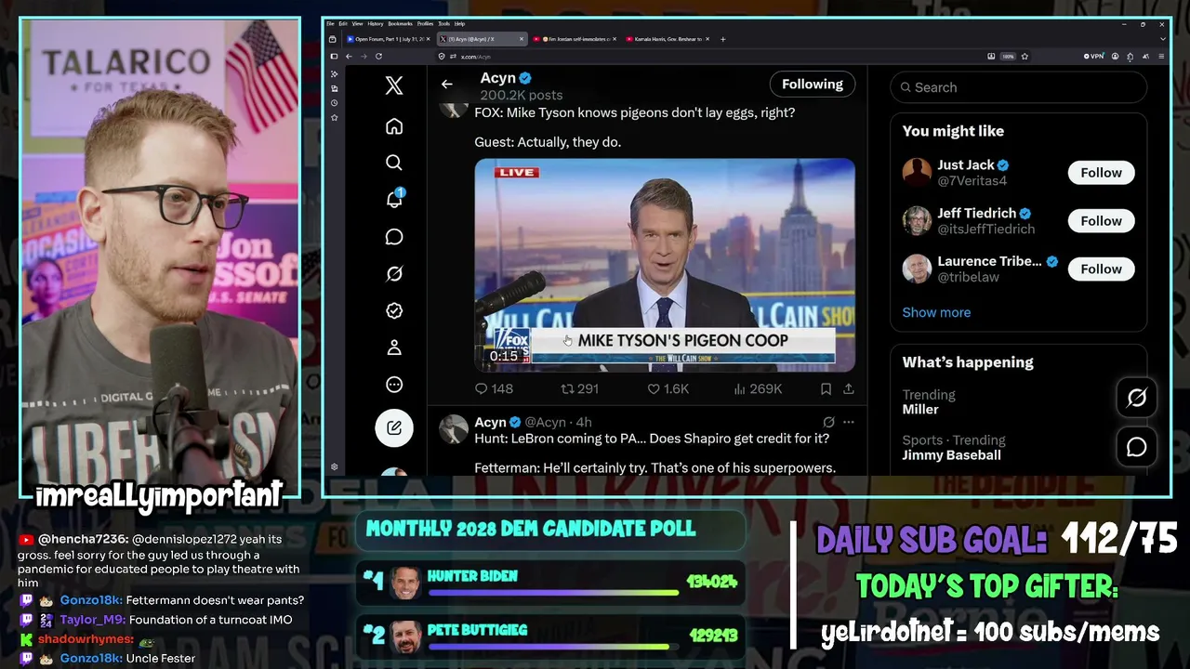Viewport: 1190px width, 669px height.
Task: Open the View menu
Action: coord(357,23)
